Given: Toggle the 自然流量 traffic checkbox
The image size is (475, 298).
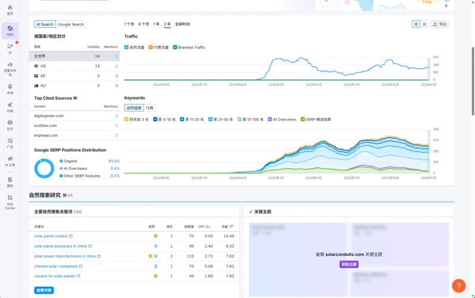Looking at the screenshot, I should pos(126,47).
